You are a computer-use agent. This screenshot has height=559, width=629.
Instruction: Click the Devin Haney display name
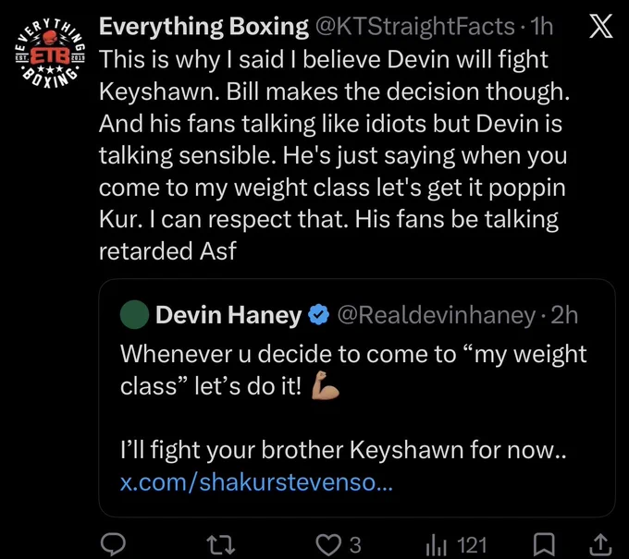228,315
